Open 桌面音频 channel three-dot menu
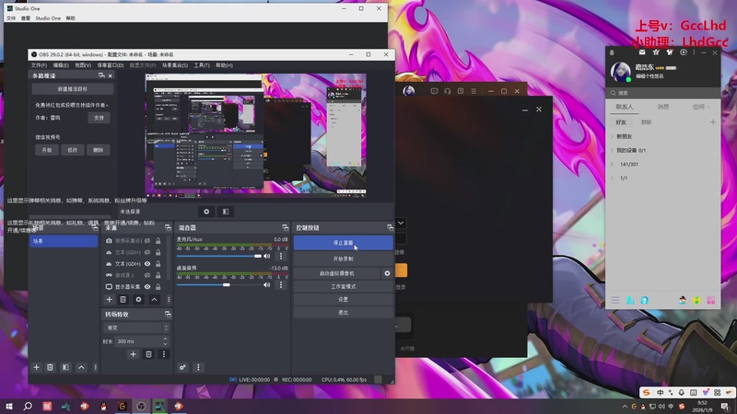Viewport: 737px width, 414px height. pos(281,285)
